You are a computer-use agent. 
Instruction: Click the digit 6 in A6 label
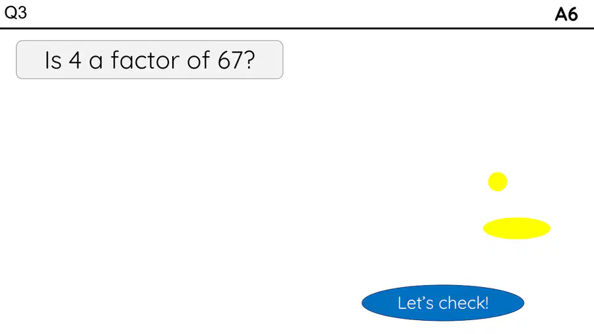[x=573, y=15]
